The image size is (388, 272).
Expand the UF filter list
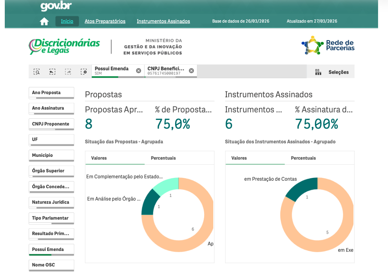51,140
